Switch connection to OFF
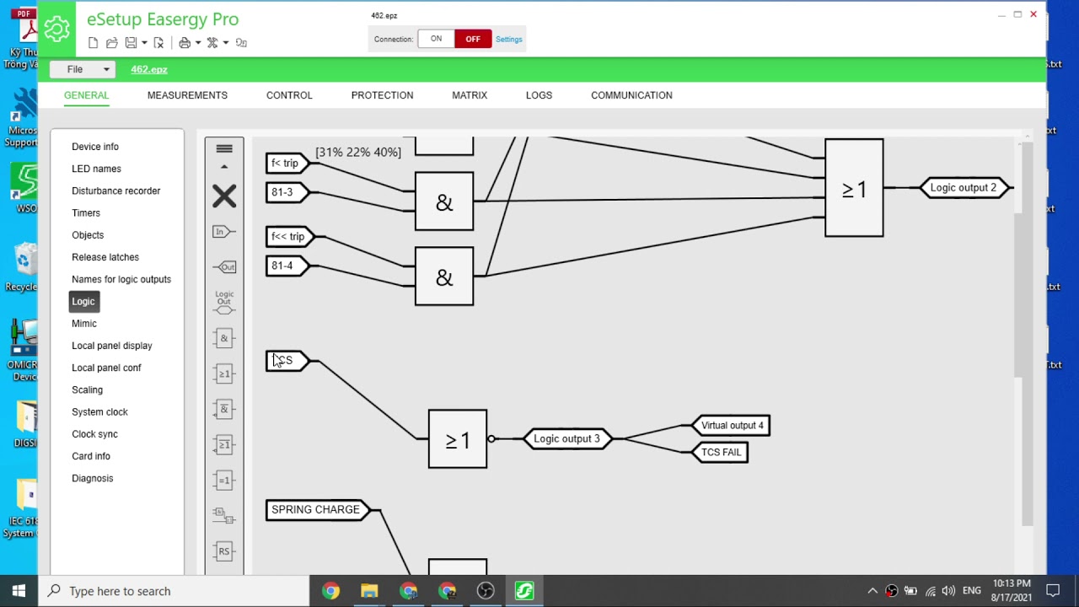1079x607 pixels. pyautogui.click(x=473, y=39)
